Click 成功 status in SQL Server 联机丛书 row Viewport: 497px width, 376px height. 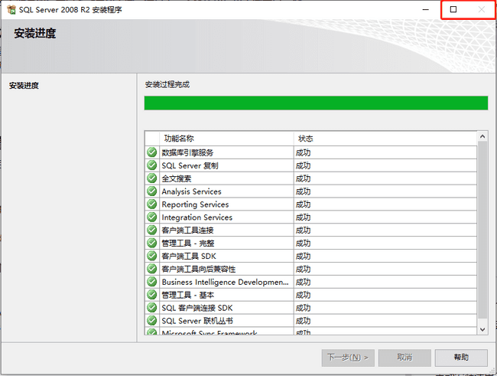click(303, 321)
